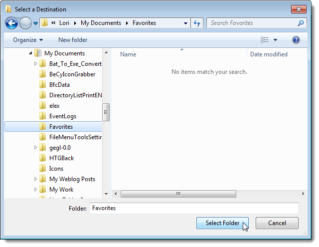The image size is (319, 247).
Task: Click the Forward navigation arrow
Action: (x=25, y=23)
